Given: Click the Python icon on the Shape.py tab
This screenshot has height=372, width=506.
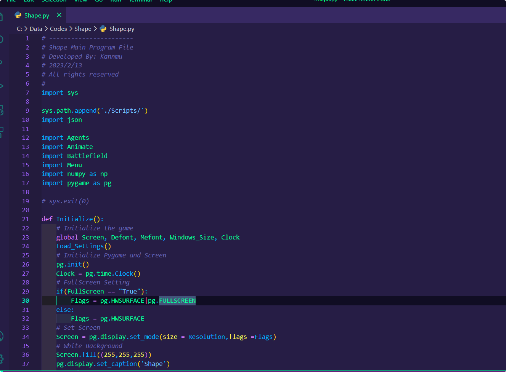Looking at the screenshot, I should (18, 15).
